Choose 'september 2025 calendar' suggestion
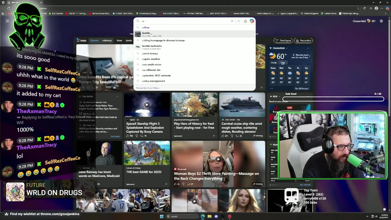The height and width of the screenshot is (220, 391). coord(194,75)
